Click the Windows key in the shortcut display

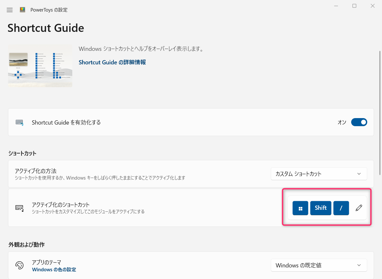[x=300, y=208]
